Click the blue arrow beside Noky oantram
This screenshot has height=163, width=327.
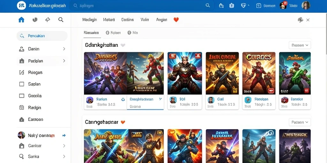pos(64,136)
